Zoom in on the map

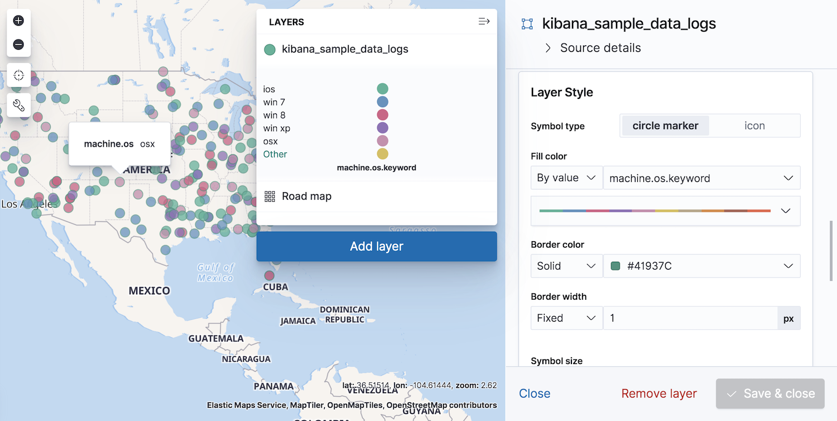click(x=18, y=20)
